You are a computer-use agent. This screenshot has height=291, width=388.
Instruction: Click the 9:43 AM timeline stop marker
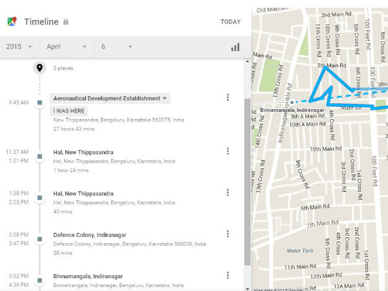point(39,102)
